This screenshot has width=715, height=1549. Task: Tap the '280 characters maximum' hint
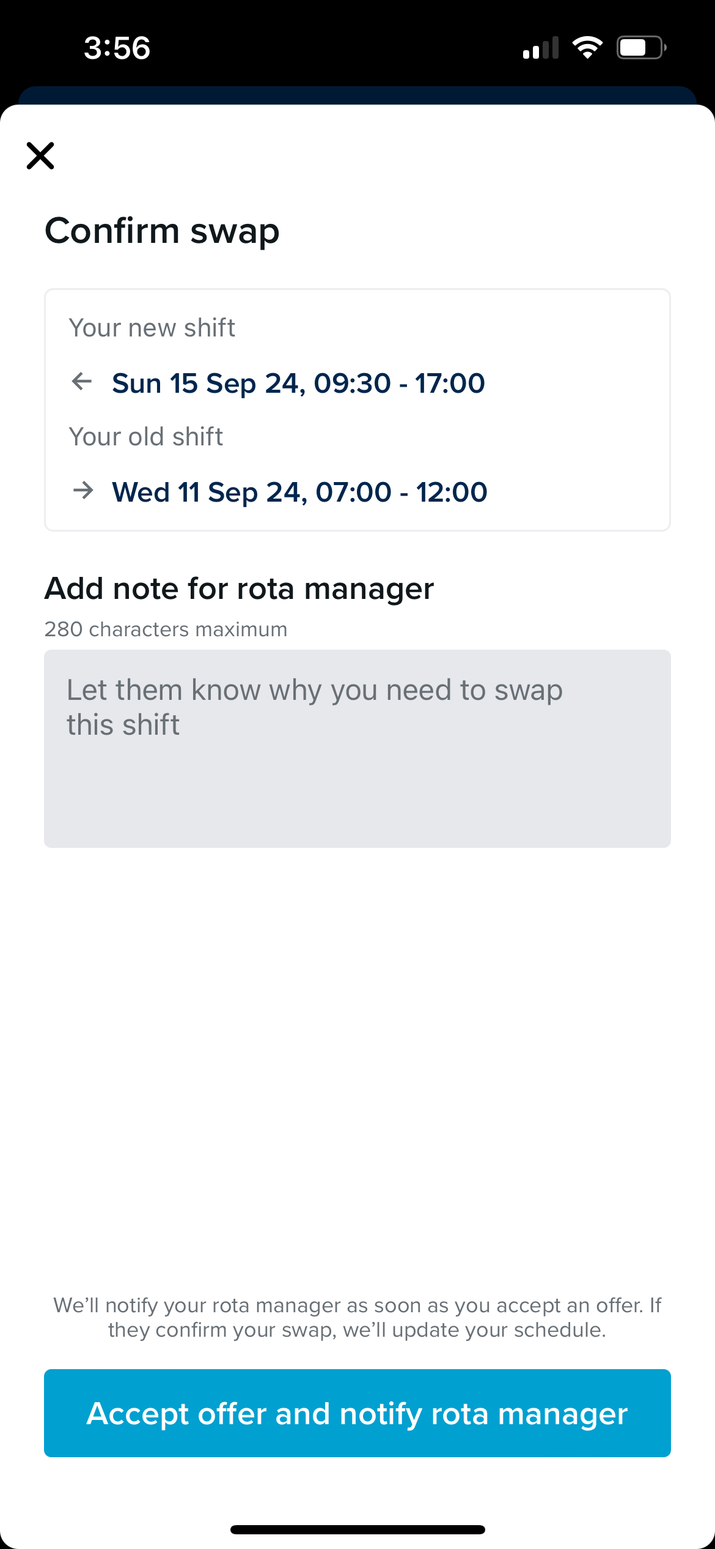tap(166, 629)
